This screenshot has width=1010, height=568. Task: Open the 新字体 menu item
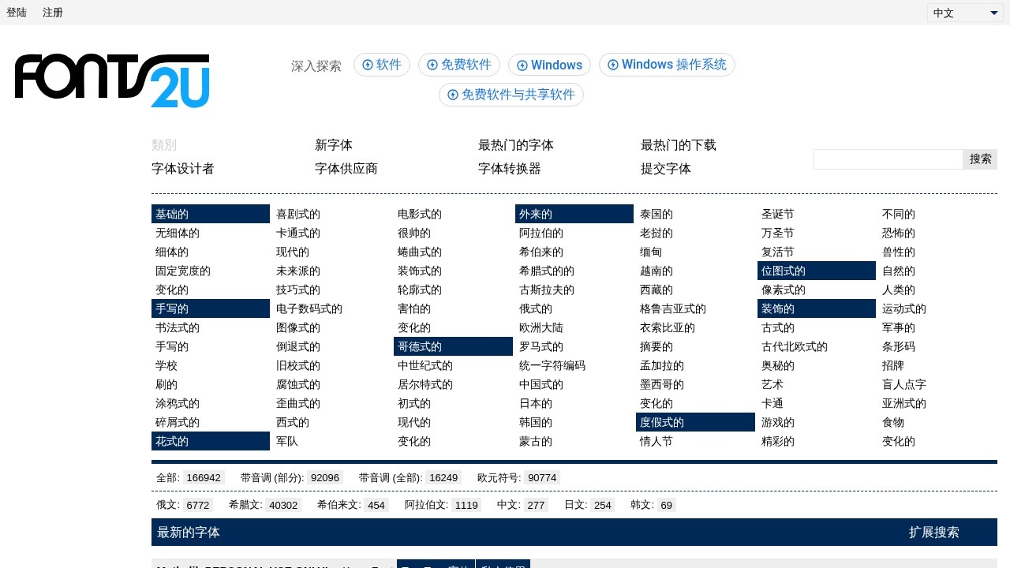point(334,145)
